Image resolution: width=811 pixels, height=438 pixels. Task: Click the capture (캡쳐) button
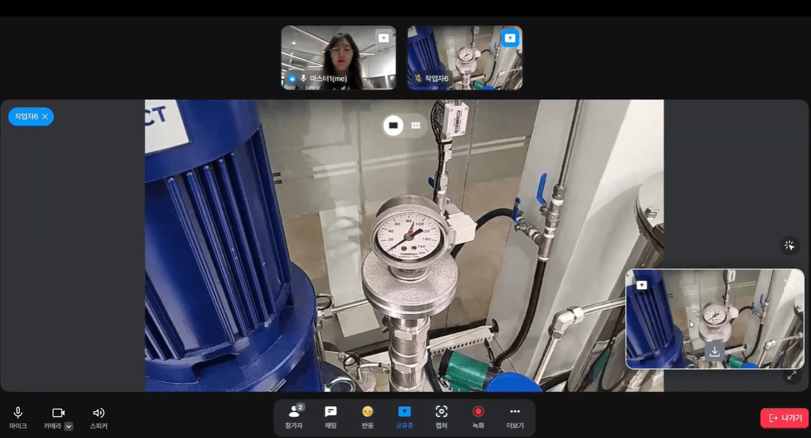[442, 418]
